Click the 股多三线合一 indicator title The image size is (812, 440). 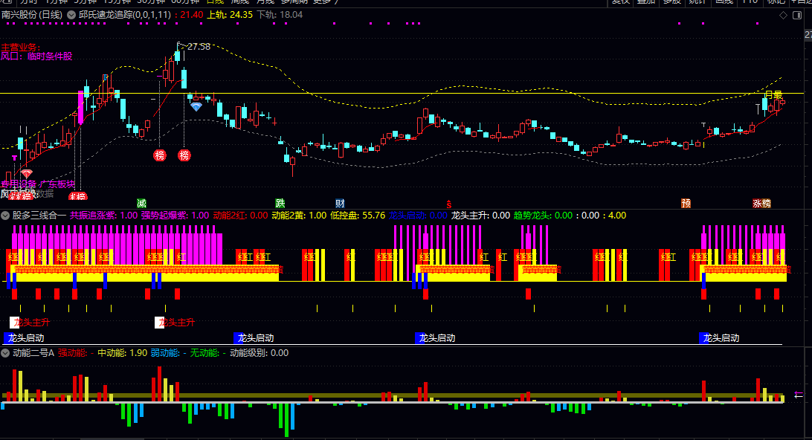(39, 216)
